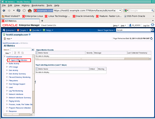Expand the Filesystems node
This screenshot has width=155, height=119.
click(x=7, y=81)
